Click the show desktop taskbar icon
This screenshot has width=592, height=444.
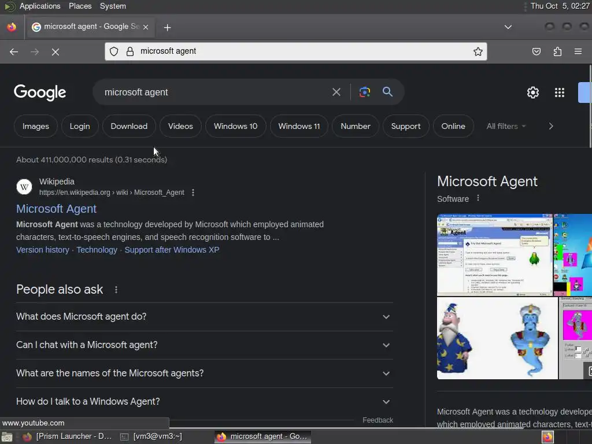[7, 437]
